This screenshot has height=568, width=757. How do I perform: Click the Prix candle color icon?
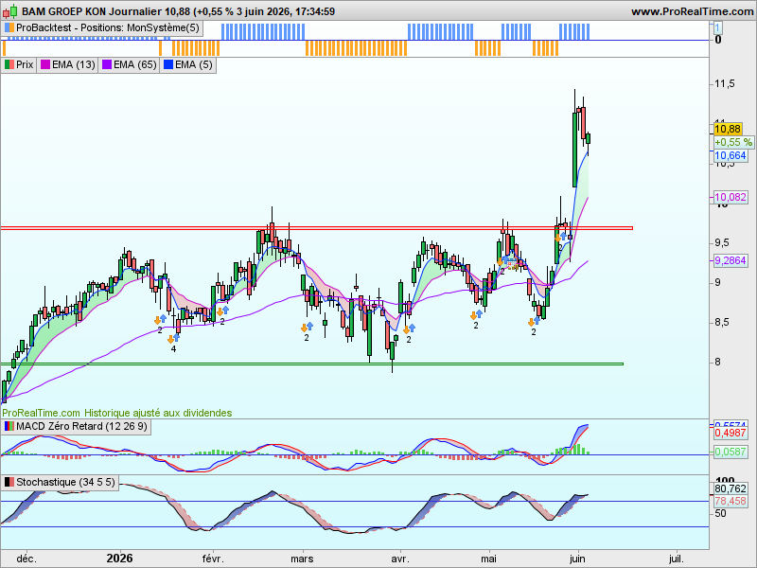(9, 64)
